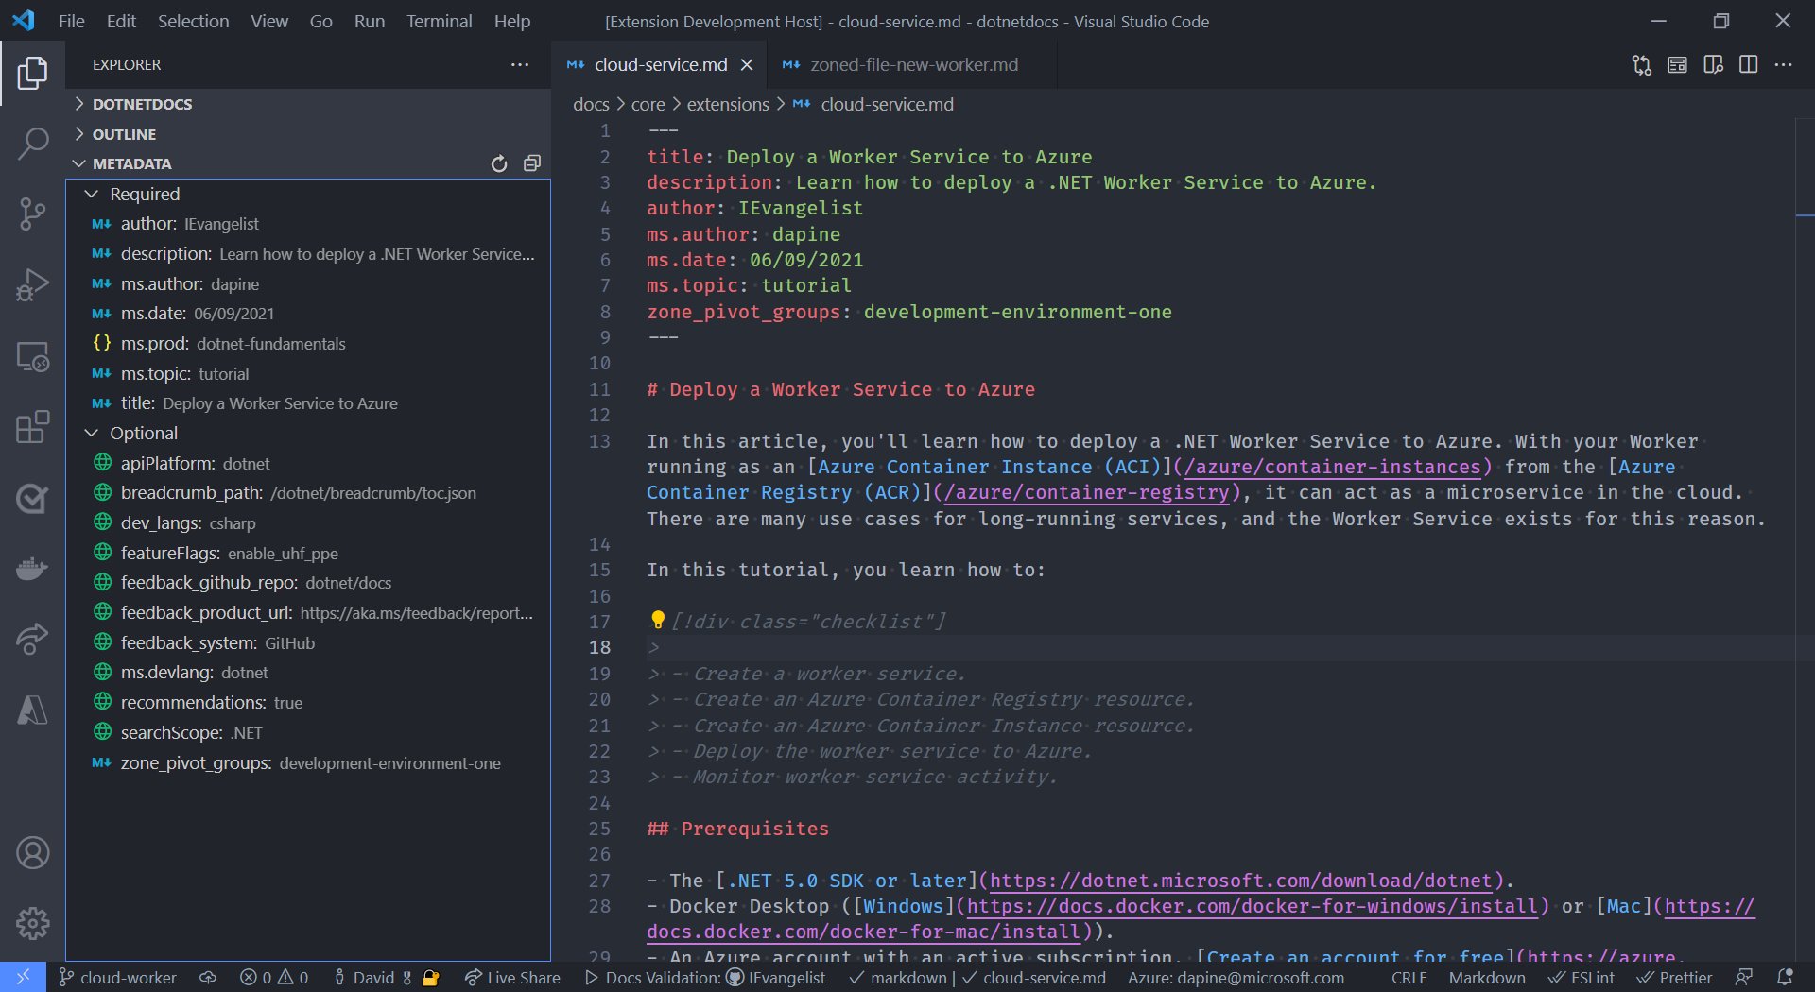
Task: Select the breadcrumb_path metadata item
Action: [x=308, y=493]
